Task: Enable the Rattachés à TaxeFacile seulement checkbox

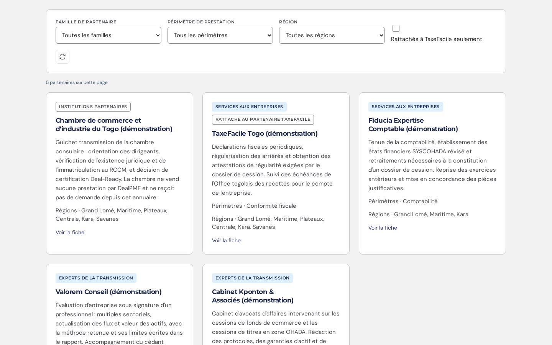Action: click(x=396, y=28)
